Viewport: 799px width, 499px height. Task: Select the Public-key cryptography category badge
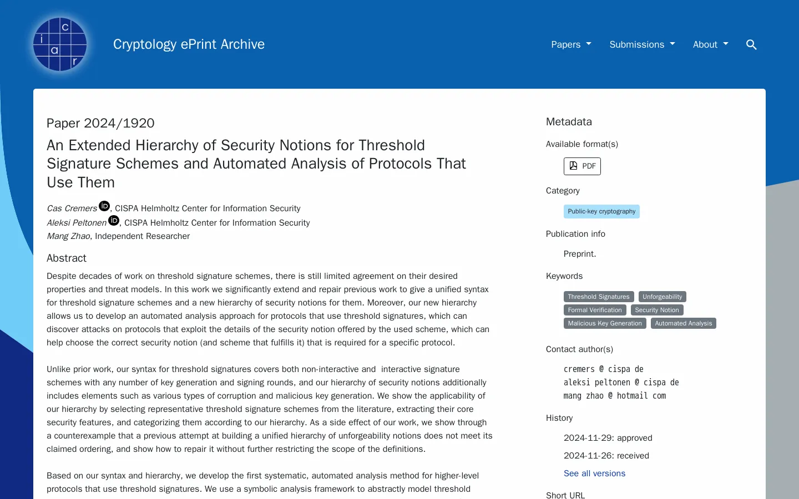tap(601, 211)
